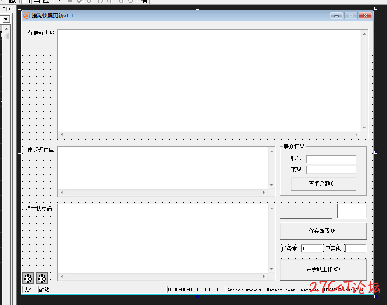Select the 待更新快照 label
Image resolution: width=387 pixels, height=305 pixels.
tap(41, 33)
